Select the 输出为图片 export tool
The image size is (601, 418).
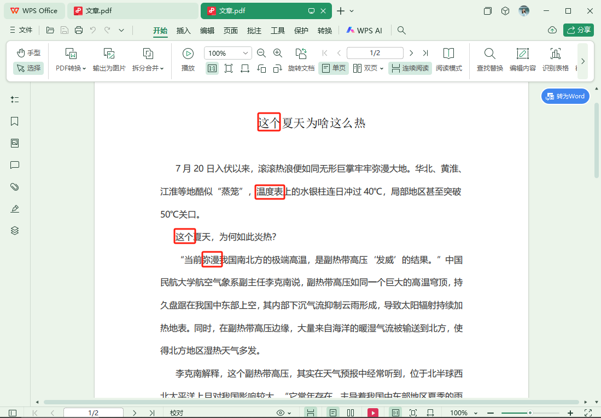click(108, 60)
